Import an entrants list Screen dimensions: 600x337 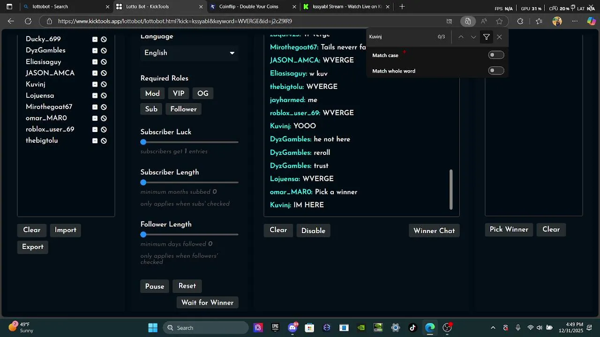[66, 230]
